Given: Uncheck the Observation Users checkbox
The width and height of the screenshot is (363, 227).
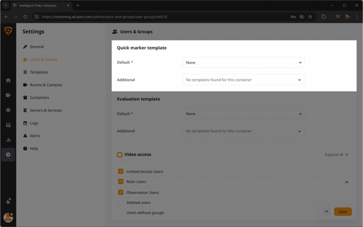Looking at the screenshot, I should 121,192.
